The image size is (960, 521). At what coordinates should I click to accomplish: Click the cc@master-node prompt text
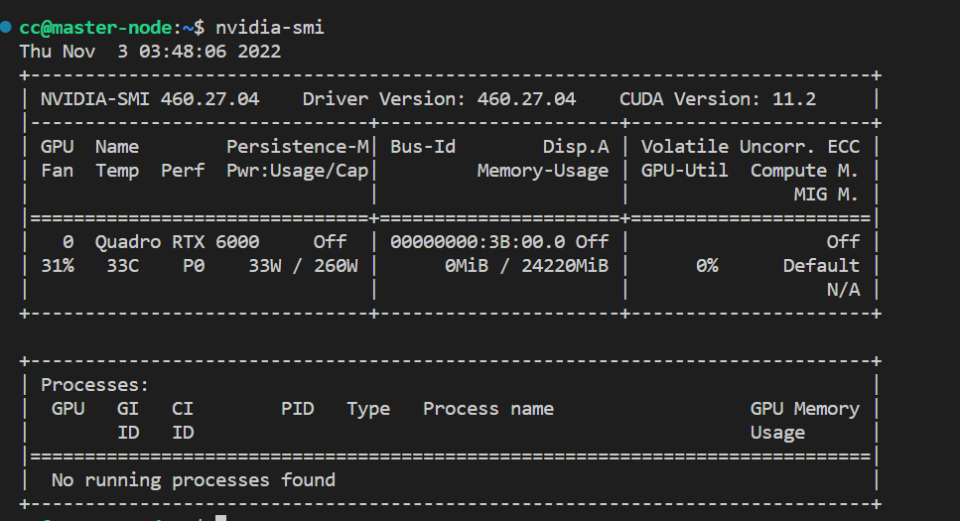pyautogui.click(x=95, y=28)
